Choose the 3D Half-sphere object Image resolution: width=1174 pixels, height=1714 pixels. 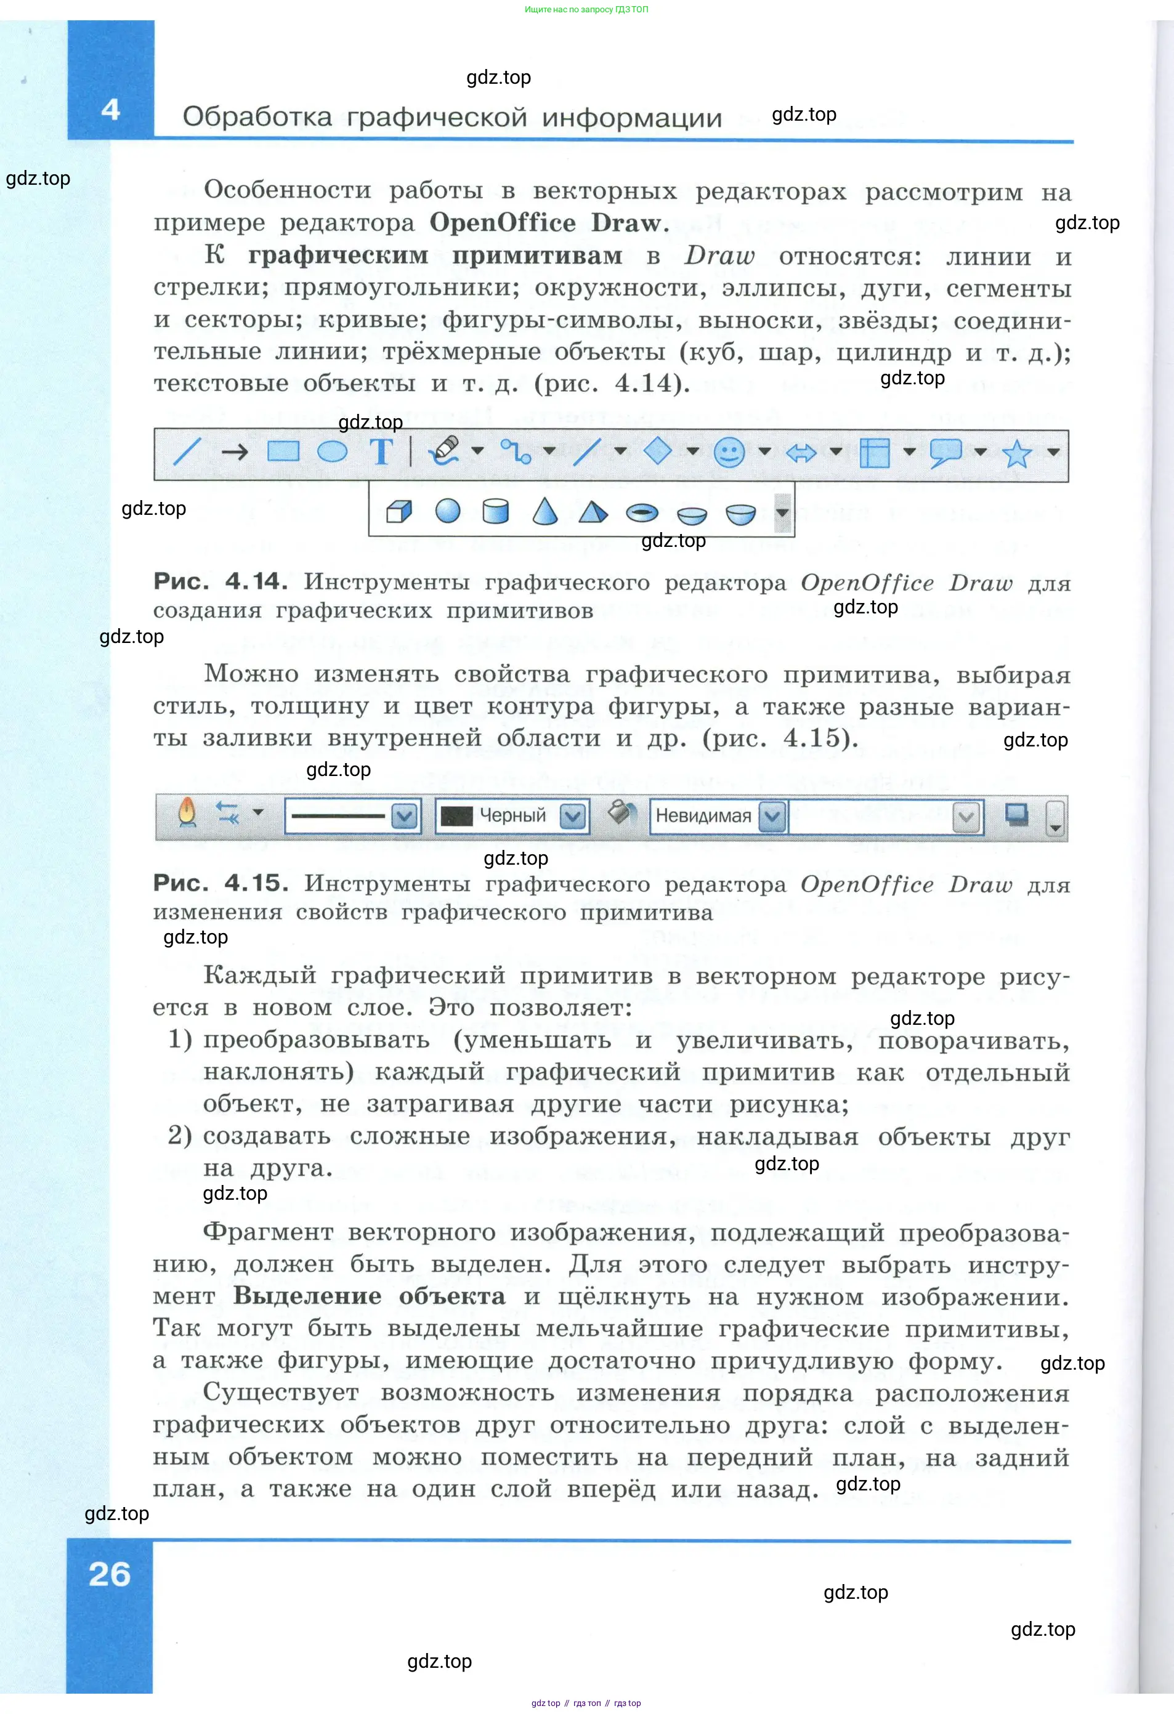tap(740, 513)
